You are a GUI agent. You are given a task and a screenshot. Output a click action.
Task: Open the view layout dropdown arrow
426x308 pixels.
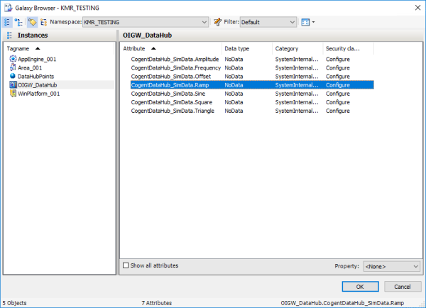click(x=314, y=22)
